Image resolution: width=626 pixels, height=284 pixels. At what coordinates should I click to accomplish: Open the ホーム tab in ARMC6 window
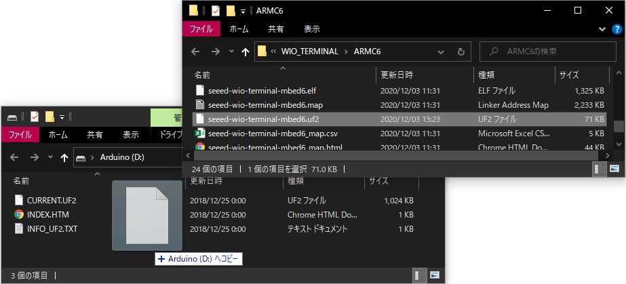(x=239, y=29)
